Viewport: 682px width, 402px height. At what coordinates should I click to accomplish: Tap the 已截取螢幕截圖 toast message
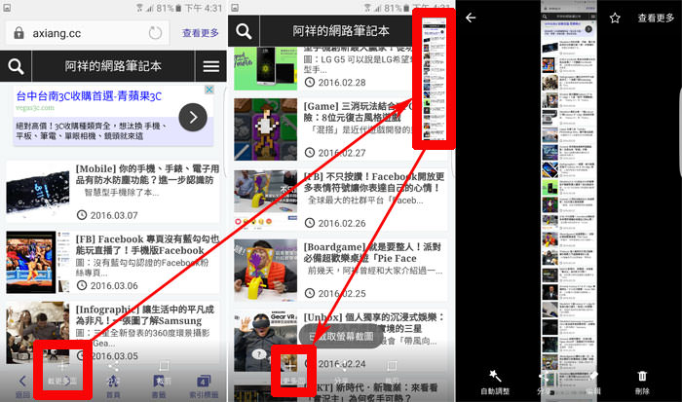[x=341, y=336]
